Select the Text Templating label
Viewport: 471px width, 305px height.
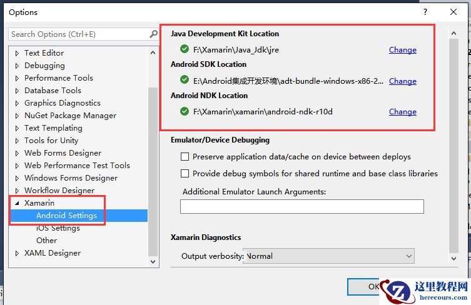[53, 128]
